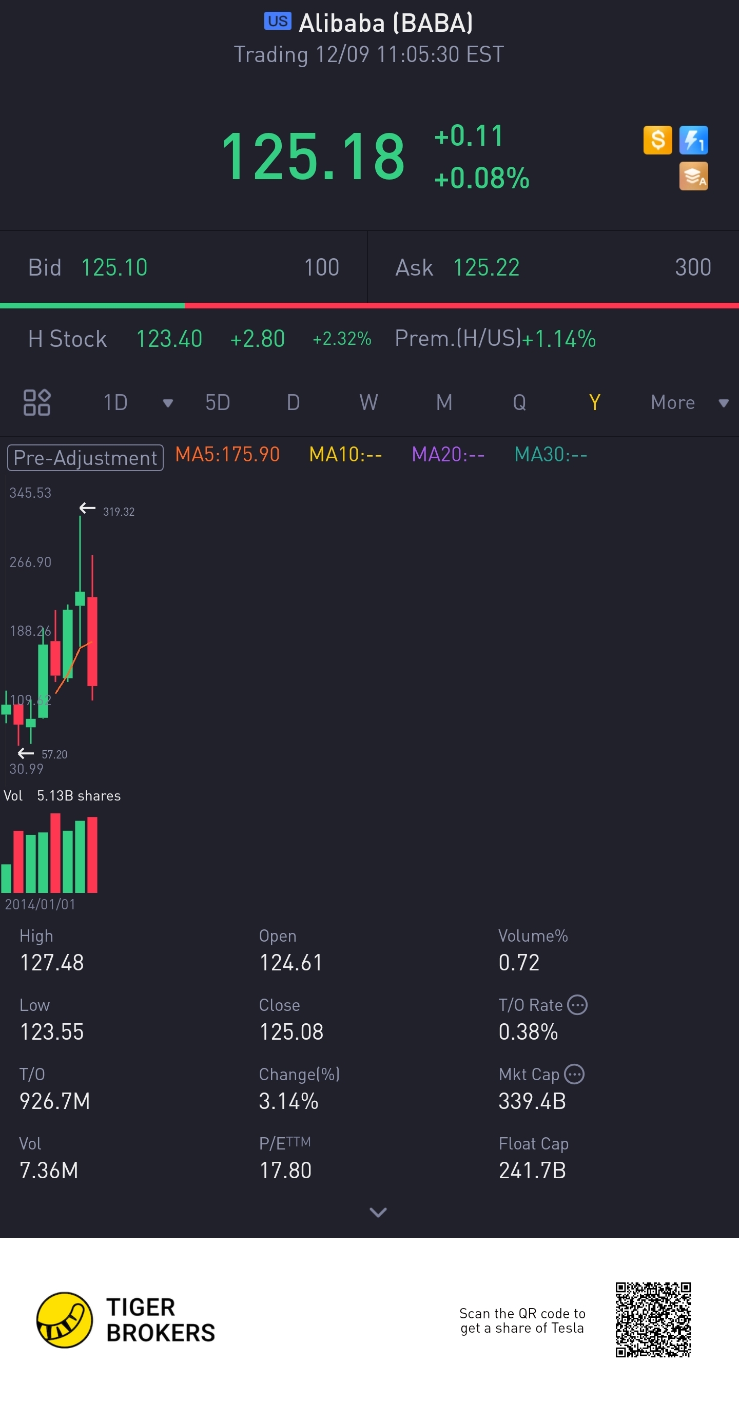
Task: Tap the bid-ask ratio bar
Action: pos(369,305)
